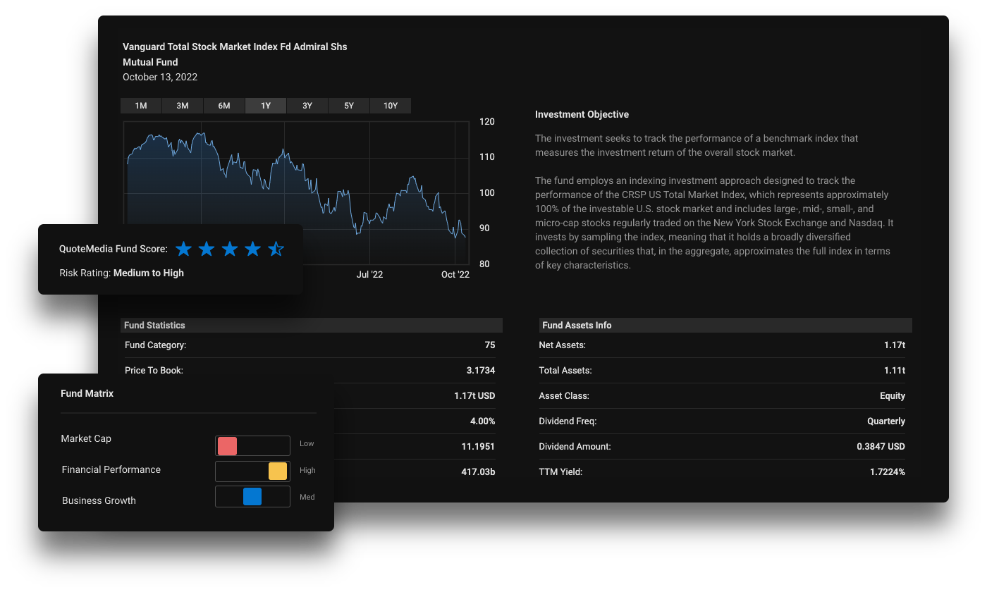Click the fourth Fund Score star
This screenshot has width=987, height=592.
pyautogui.click(x=252, y=249)
